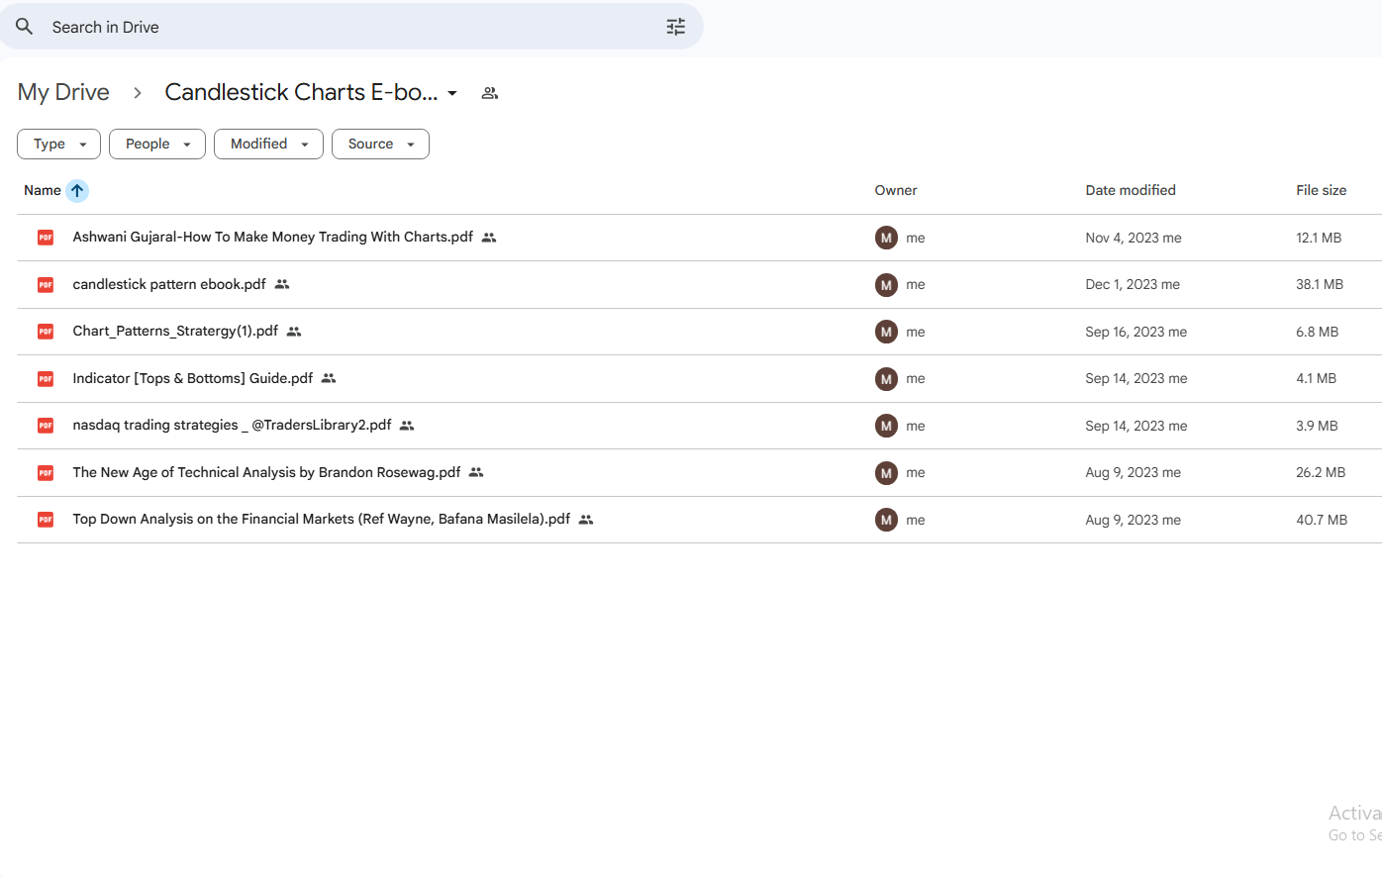Click owner avatar for Chart_Patterns_Stratergy file
This screenshot has height=877, width=1382.
pyautogui.click(x=886, y=332)
